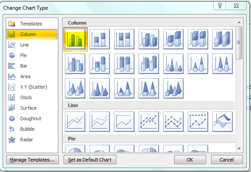Image resolution: width=251 pixels, height=172 pixels.
Task: Choose the Stacked Line chart
Action: 100,122
